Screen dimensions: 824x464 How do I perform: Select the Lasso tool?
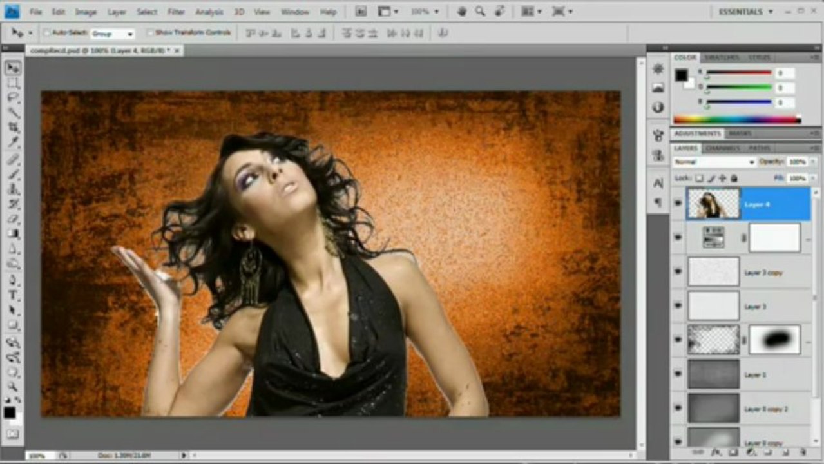pos(12,97)
